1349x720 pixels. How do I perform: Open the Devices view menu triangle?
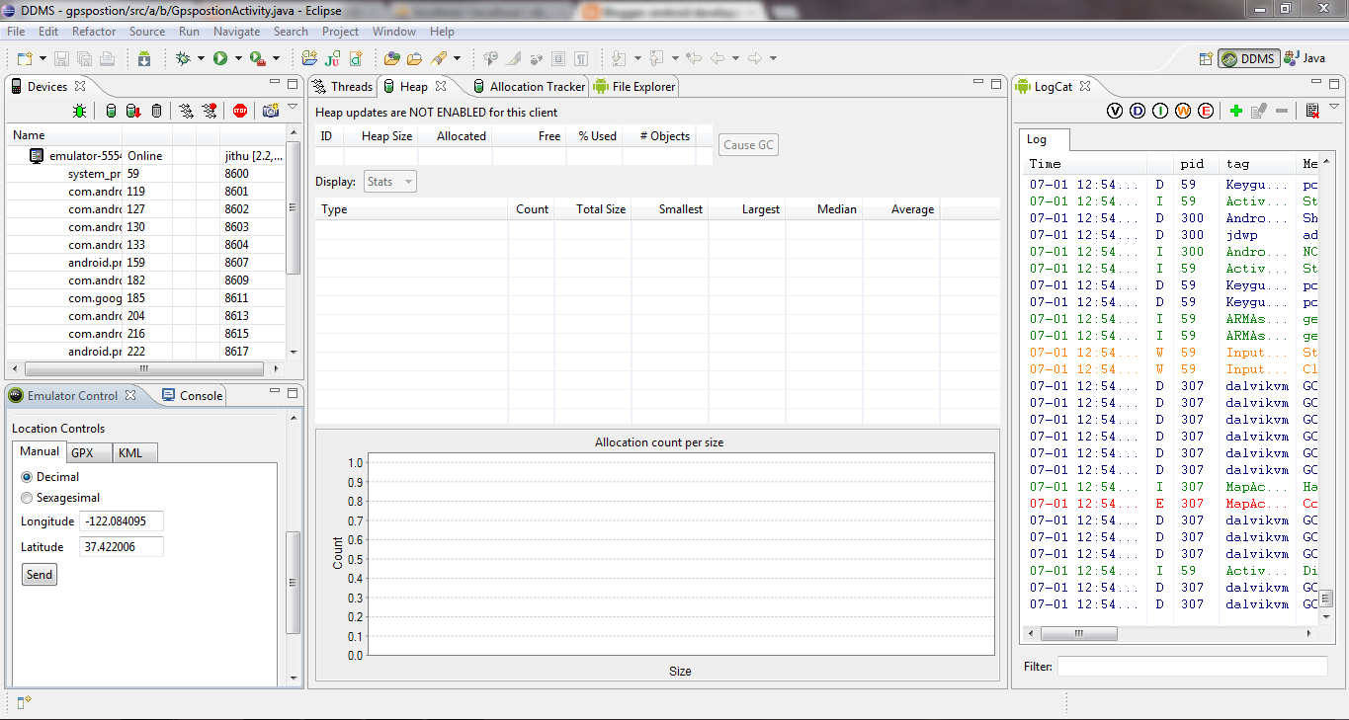point(293,108)
